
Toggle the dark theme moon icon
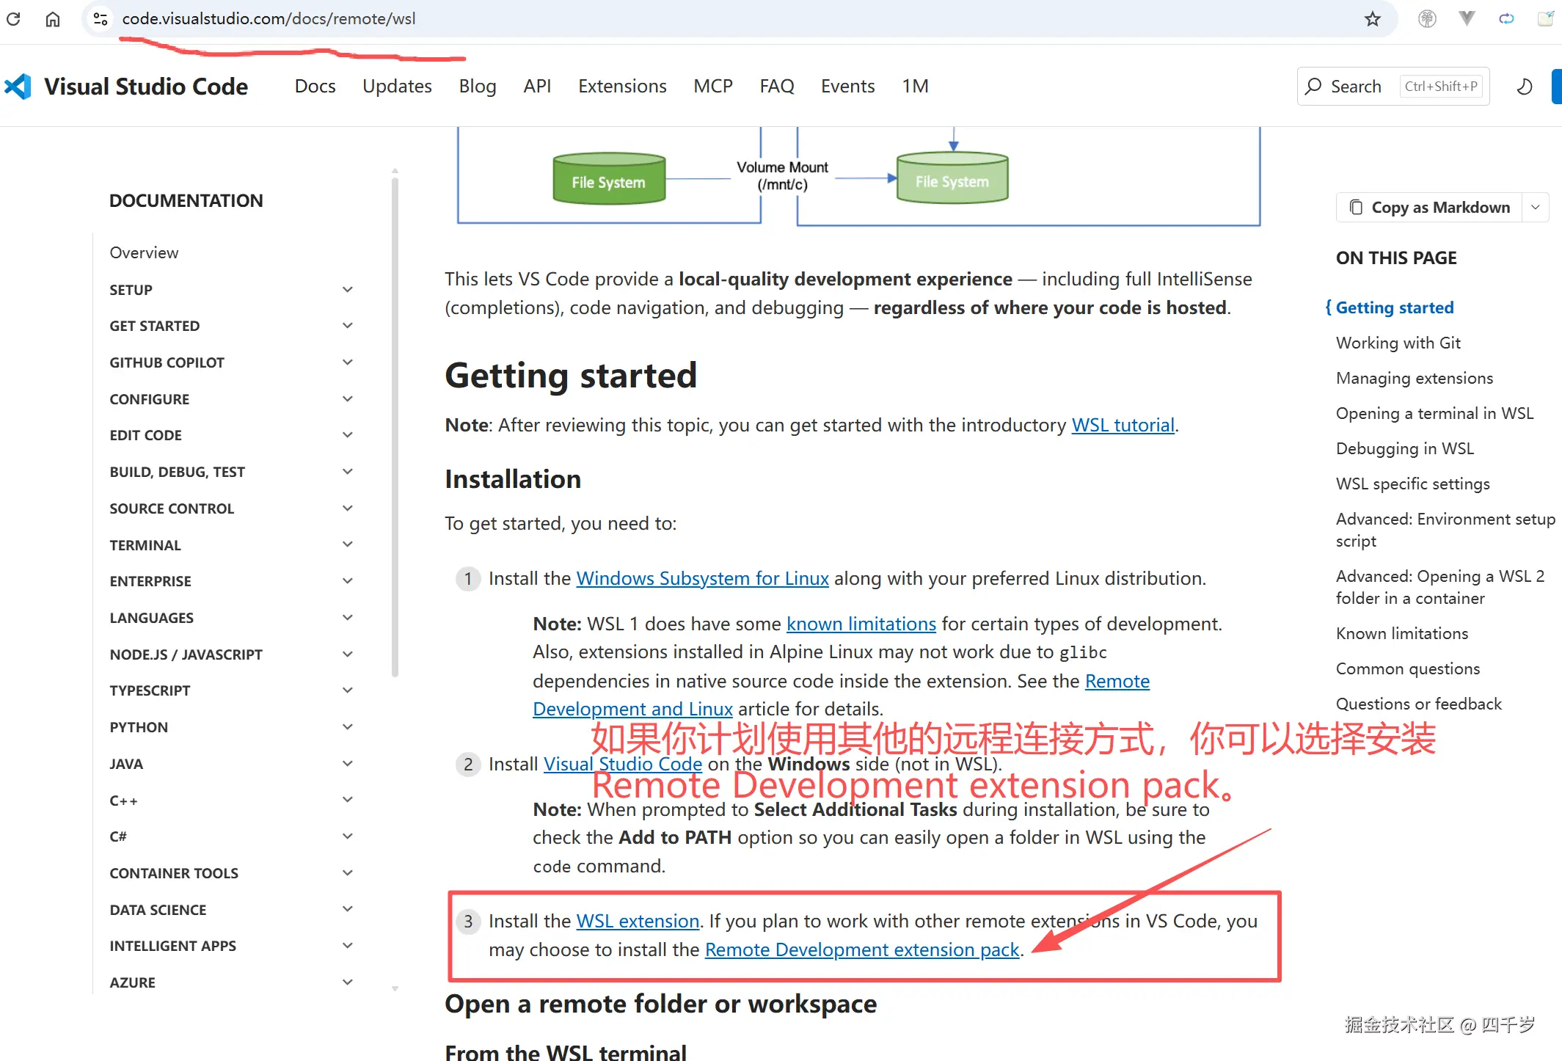coord(1524,87)
